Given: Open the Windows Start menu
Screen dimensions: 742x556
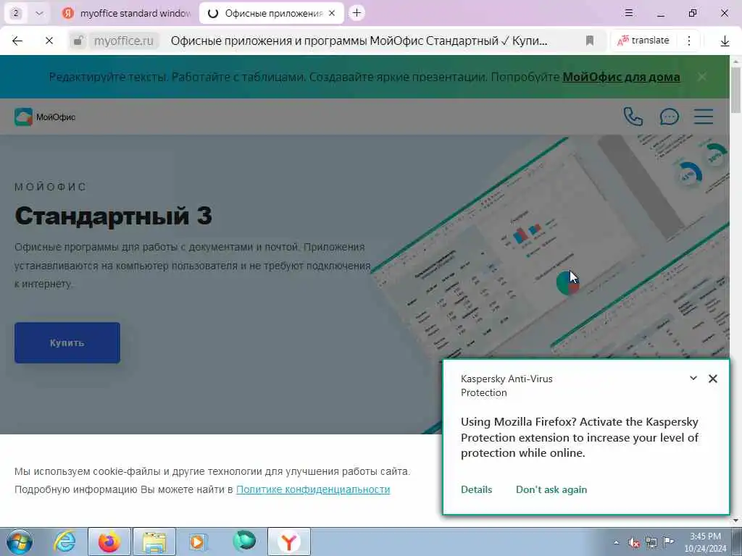Looking at the screenshot, I should tap(20, 542).
